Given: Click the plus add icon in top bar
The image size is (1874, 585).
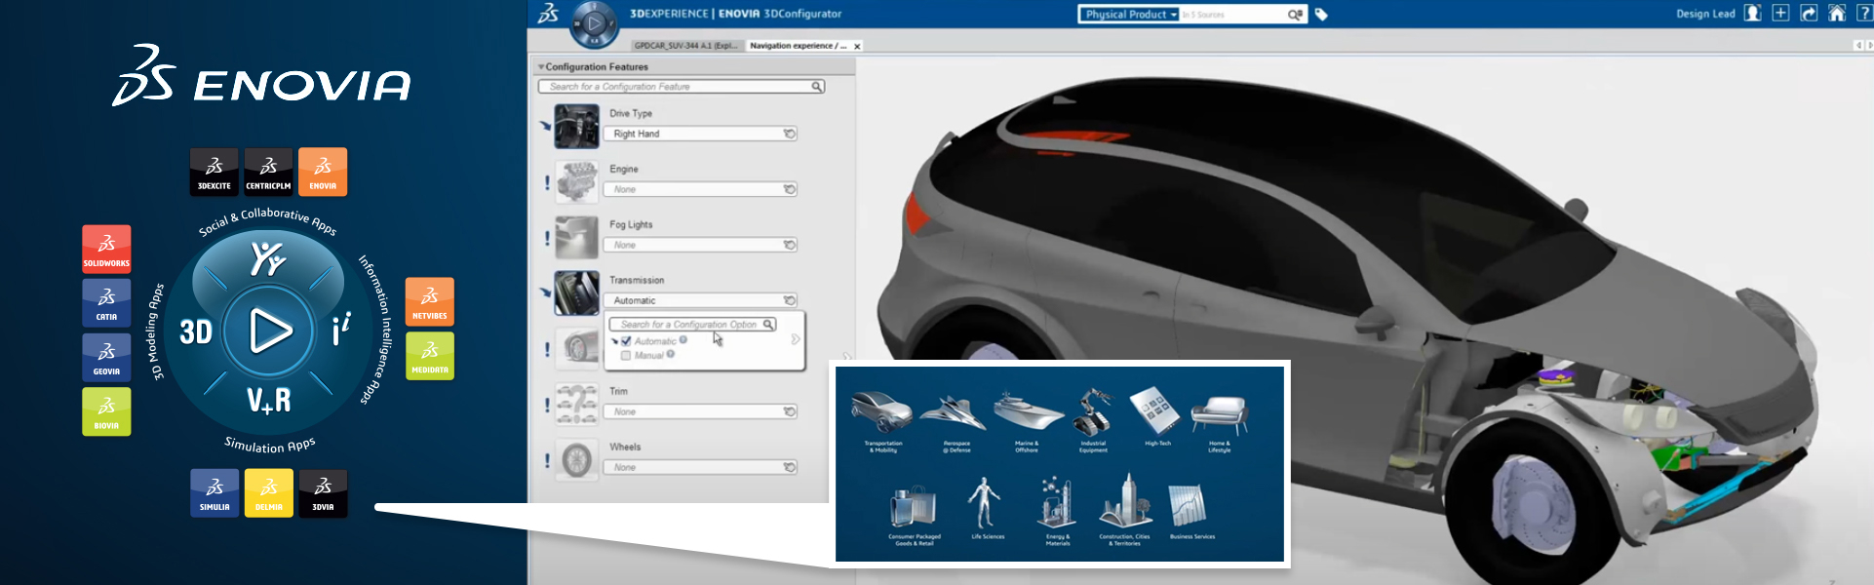Looking at the screenshot, I should coord(1780,14).
